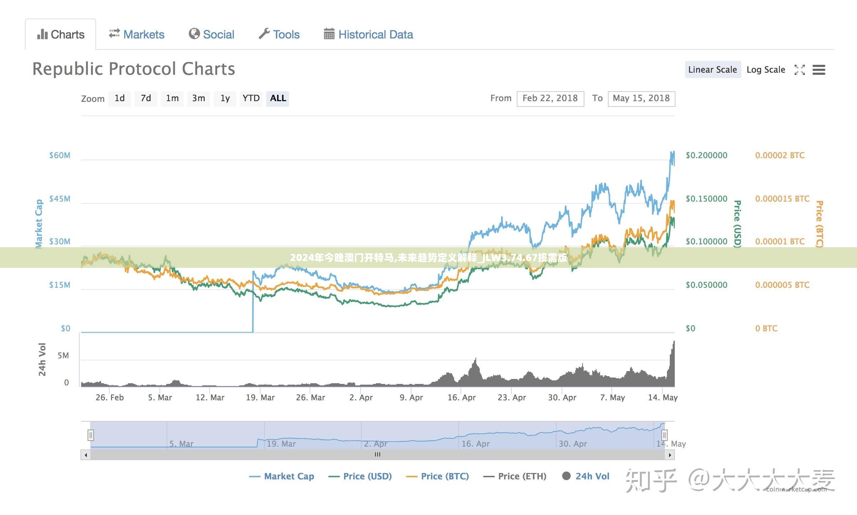Click the exchange arrows icon beside Markets
This screenshot has height=515, width=857.
(x=114, y=33)
